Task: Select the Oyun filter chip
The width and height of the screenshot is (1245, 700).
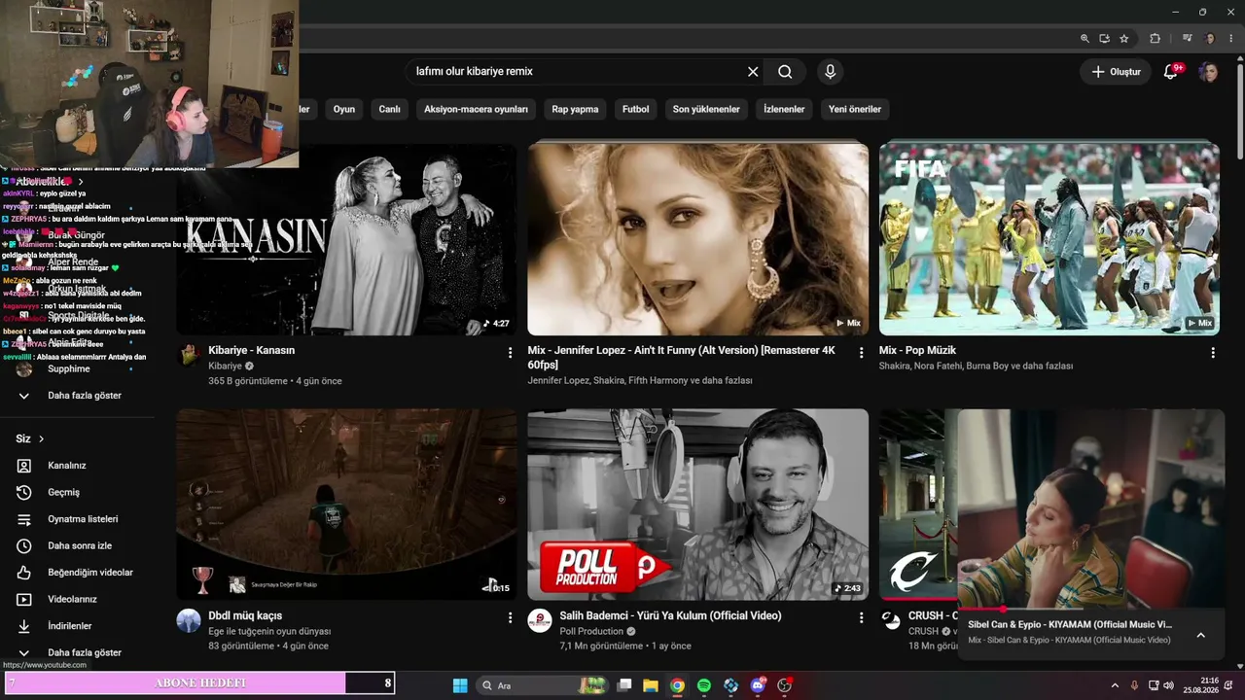Action: (344, 109)
